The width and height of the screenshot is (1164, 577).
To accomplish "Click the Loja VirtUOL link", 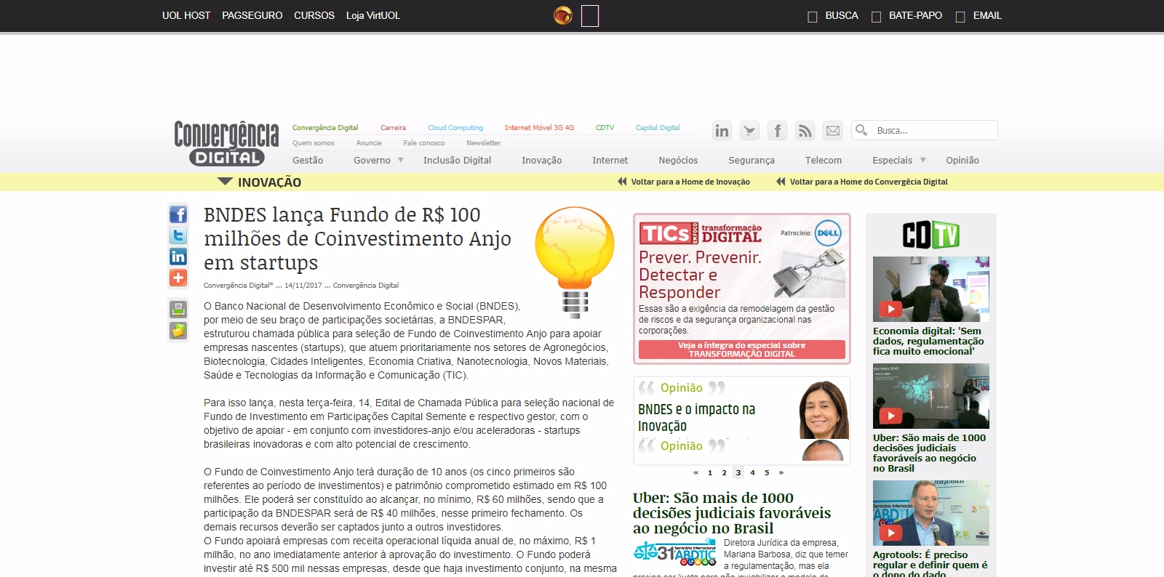I will tap(373, 15).
